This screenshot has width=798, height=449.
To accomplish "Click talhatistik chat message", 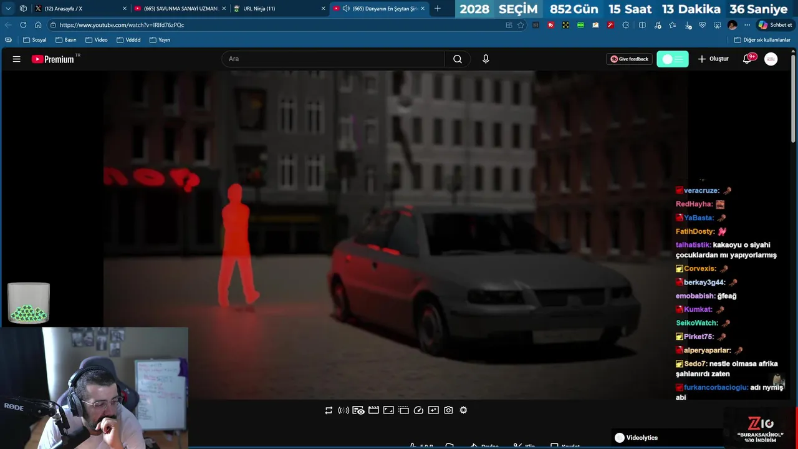I will pyautogui.click(x=726, y=250).
